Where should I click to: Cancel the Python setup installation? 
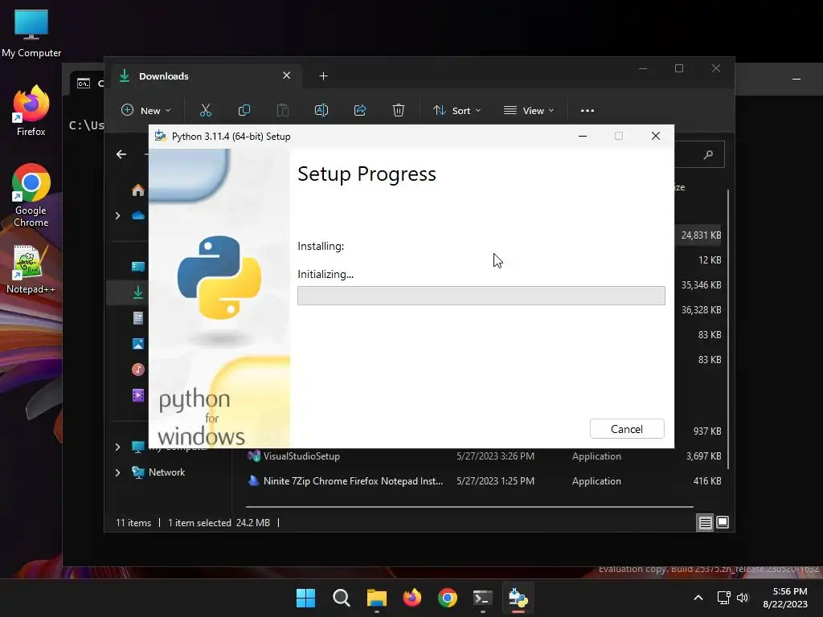point(627,429)
